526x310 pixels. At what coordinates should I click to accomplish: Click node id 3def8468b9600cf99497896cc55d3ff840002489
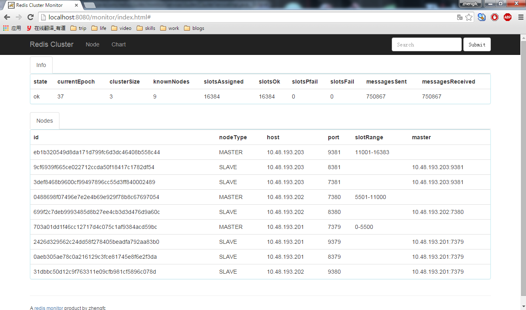pyautogui.click(x=94, y=182)
